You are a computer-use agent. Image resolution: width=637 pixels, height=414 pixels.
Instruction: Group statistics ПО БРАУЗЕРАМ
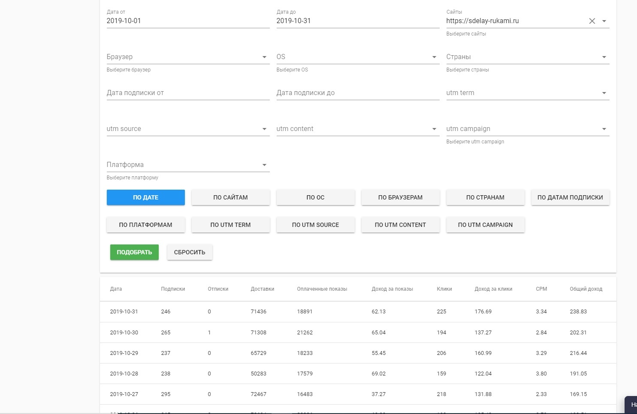pyautogui.click(x=400, y=197)
